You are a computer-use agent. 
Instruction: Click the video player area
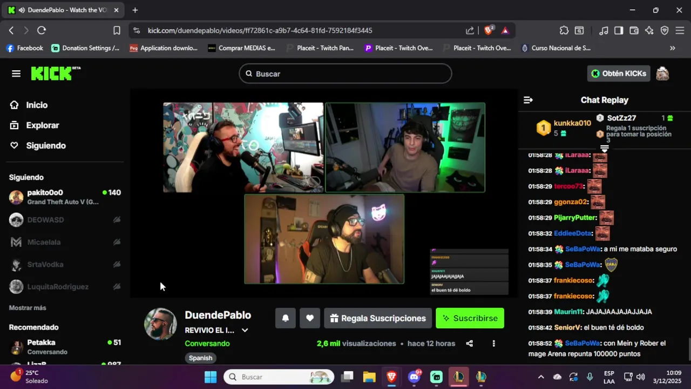(x=324, y=193)
